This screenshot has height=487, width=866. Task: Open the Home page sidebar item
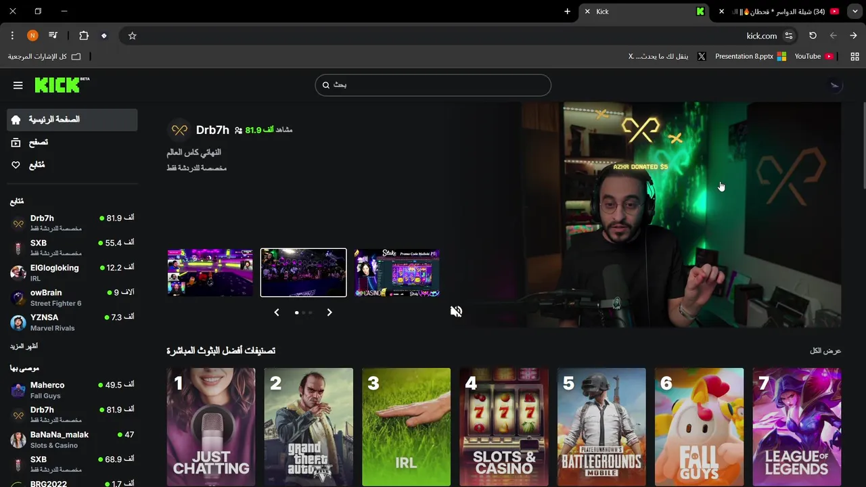(x=72, y=120)
